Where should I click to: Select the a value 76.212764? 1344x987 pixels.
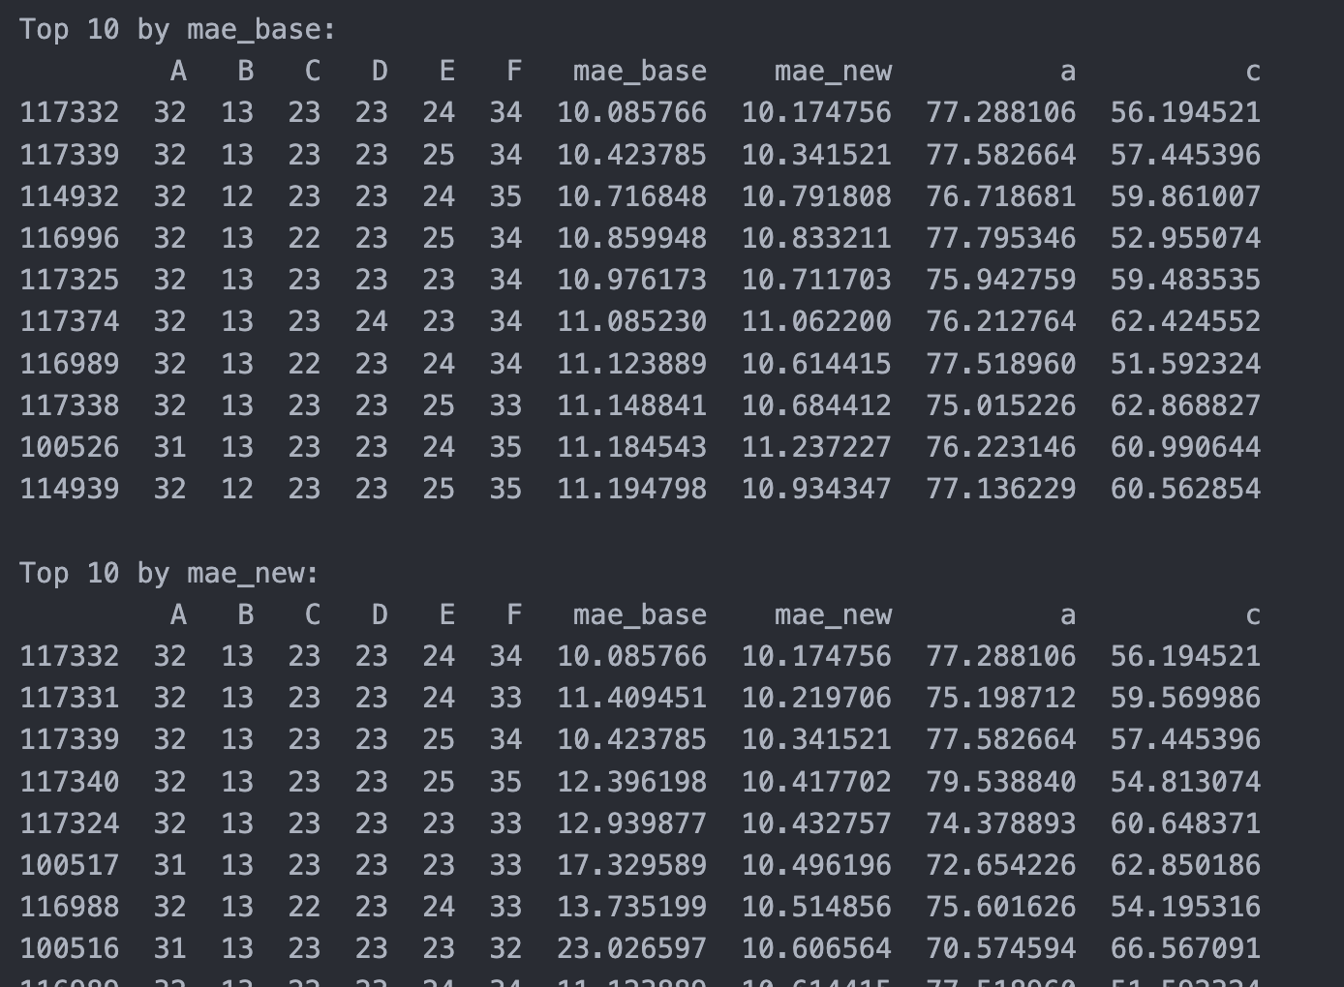pos(1000,321)
